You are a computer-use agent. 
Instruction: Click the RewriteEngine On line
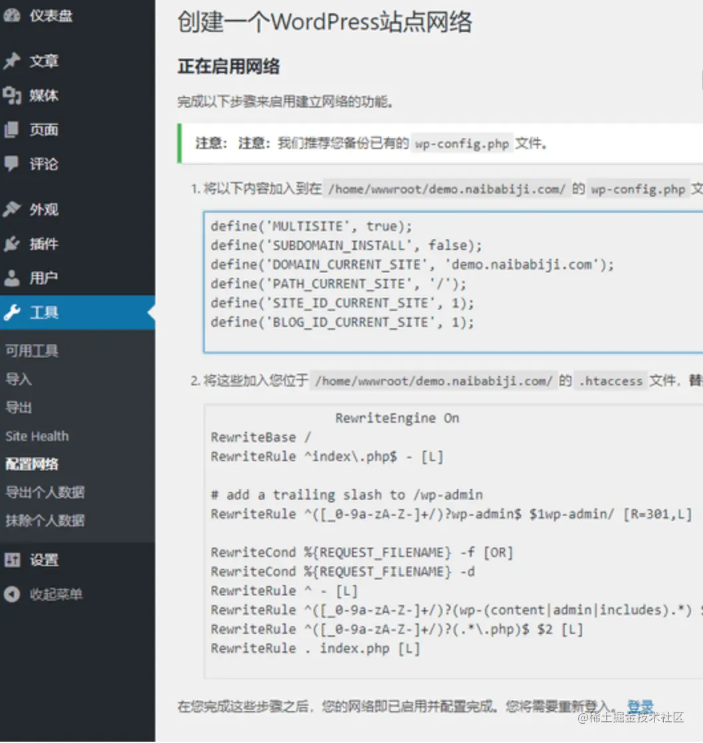point(397,418)
